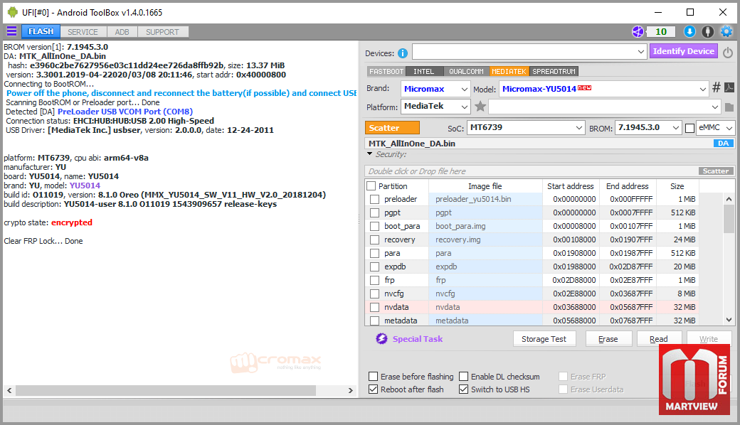The height and width of the screenshot is (425, 740).
Task: Select the MEDIATEK tab
Action: [509, 71]
